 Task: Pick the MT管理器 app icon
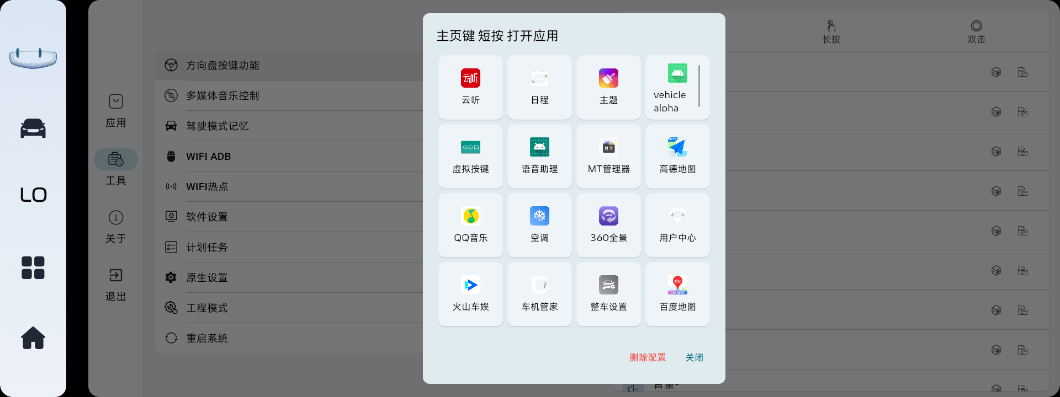coord(608,156)
